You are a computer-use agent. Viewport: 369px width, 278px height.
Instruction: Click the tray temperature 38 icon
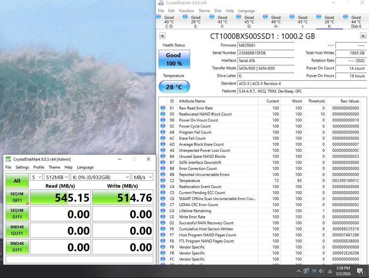tap(314, 271)
